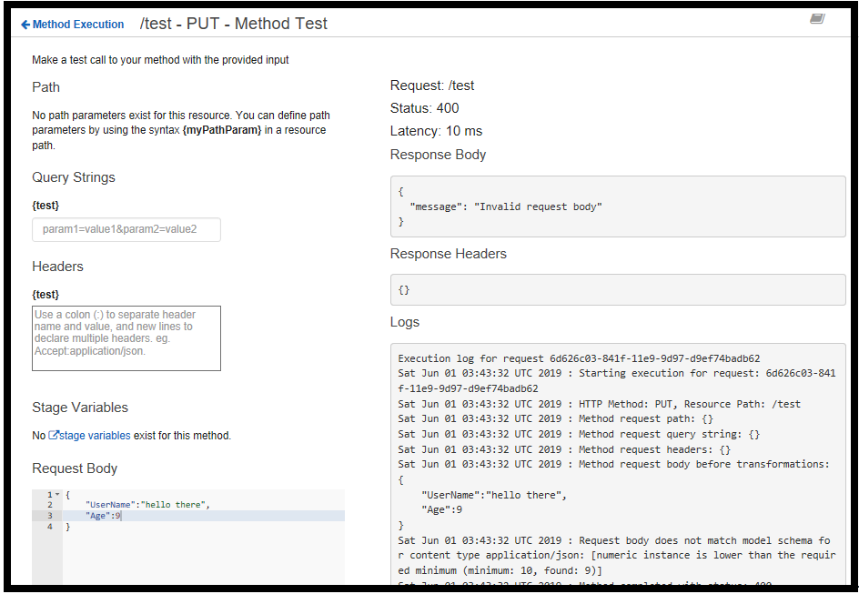Open the stage variables link

point(95,436)
